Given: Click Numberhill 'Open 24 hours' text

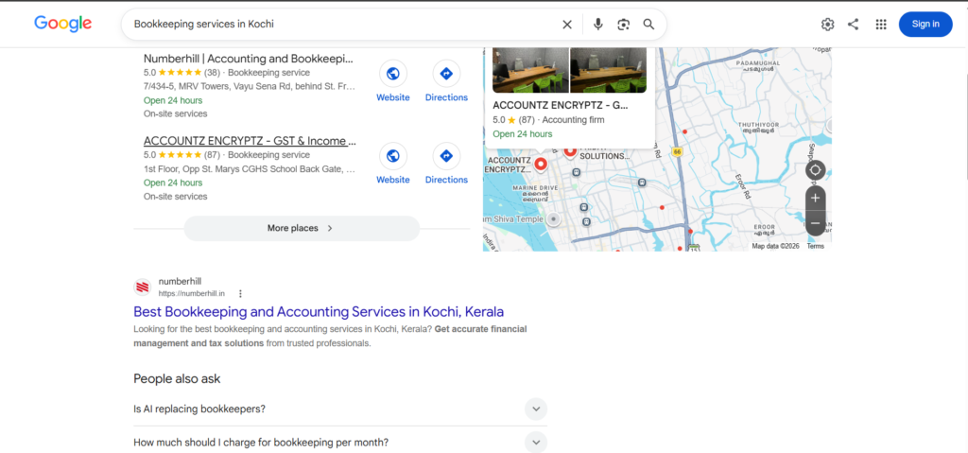Looking at the screenshot, I should (173, 100).
